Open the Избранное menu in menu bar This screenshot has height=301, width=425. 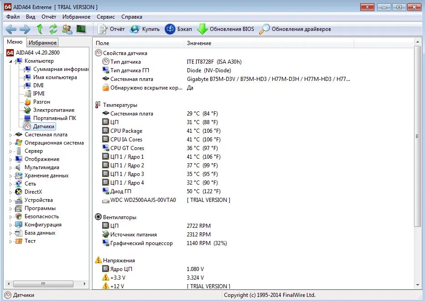click(x=77, y=17)
